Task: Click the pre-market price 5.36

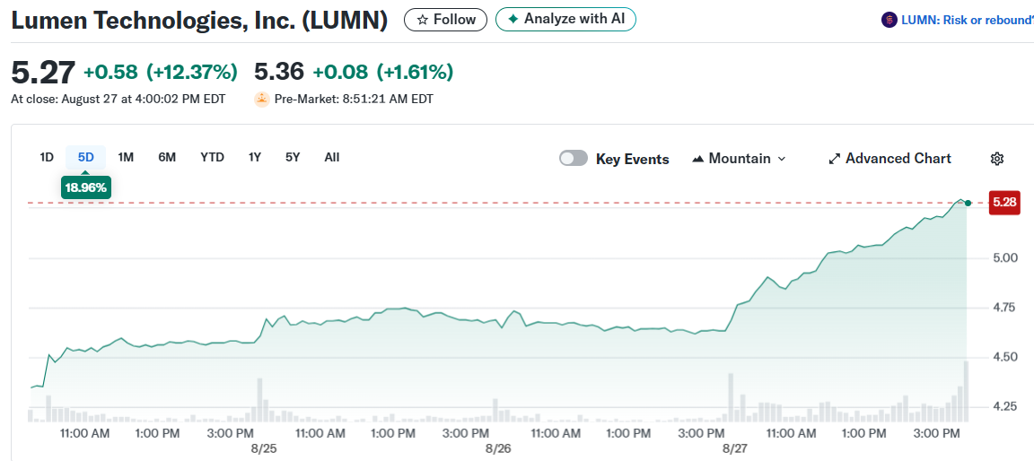Action: (x=279, y=72)
